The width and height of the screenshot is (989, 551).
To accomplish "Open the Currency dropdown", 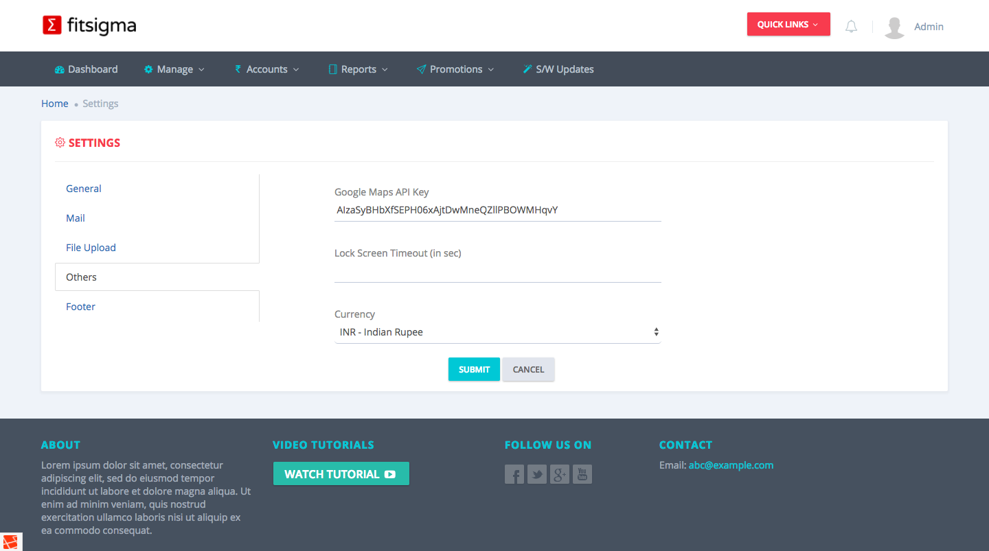I will [497, 332].
